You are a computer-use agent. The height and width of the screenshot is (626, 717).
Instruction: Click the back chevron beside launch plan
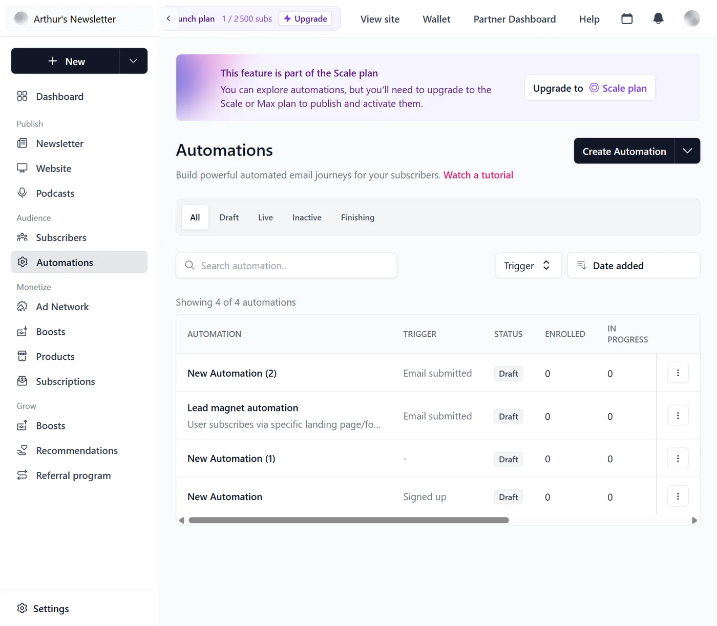pos(168,18)
